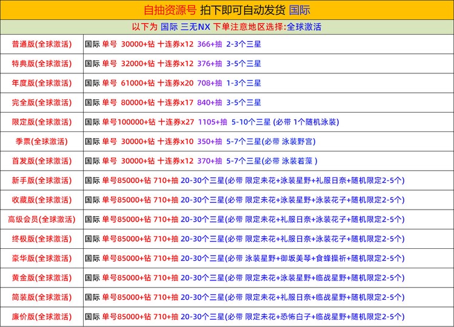The width and height of the screenshot is (454, 327).
Task: Click the 全球激活 note in green banner
Action: pos(304,27)
